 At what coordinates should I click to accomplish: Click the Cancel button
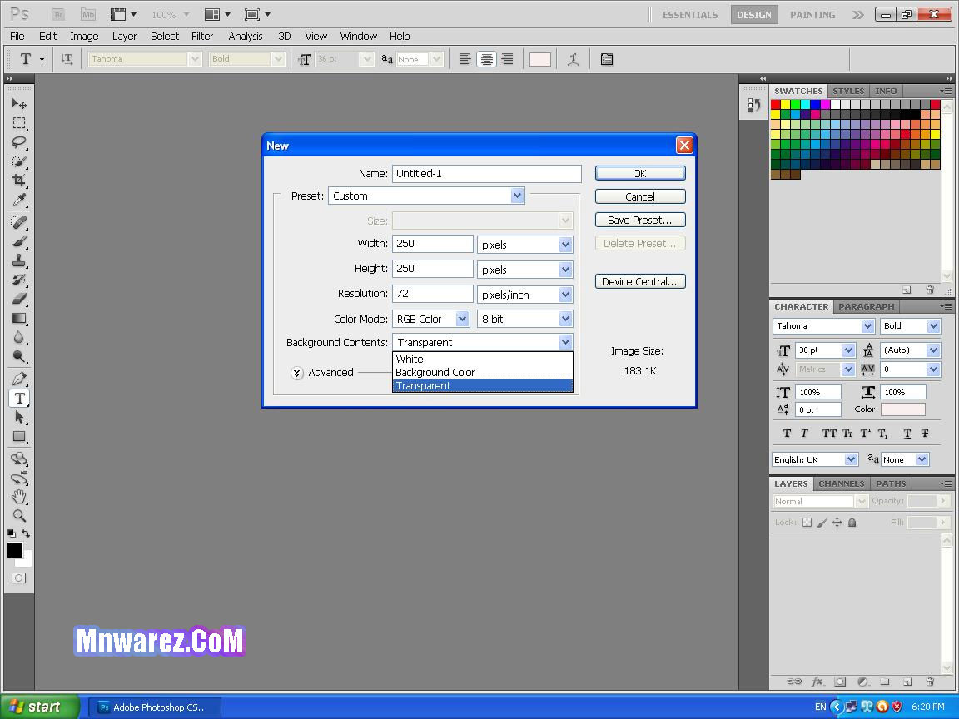639,197
